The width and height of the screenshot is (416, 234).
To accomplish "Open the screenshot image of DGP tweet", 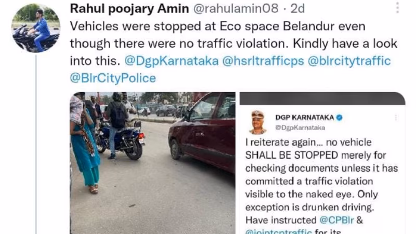I will coord(322,163).
